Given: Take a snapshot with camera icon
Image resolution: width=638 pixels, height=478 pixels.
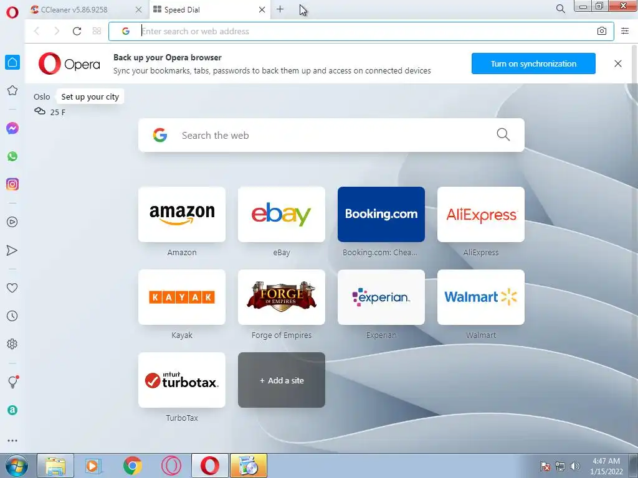Looking at the screenshot, I should (x=602, y=31).
